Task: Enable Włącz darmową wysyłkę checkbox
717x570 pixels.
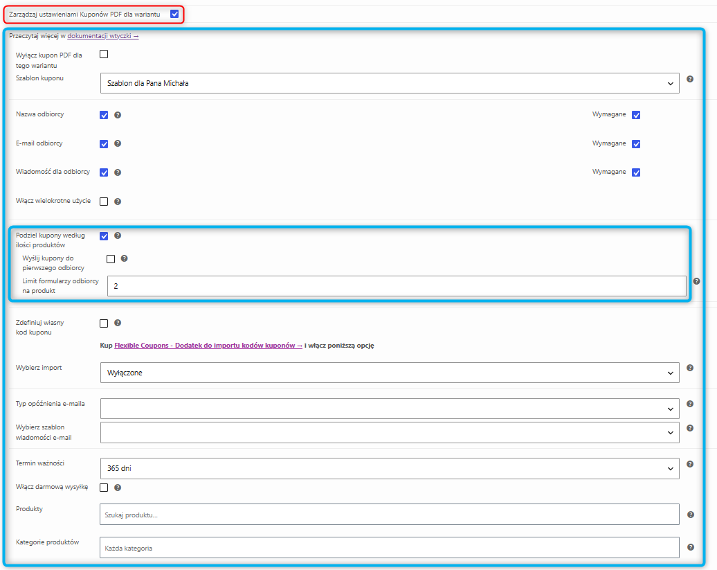Action: point(104,488)
